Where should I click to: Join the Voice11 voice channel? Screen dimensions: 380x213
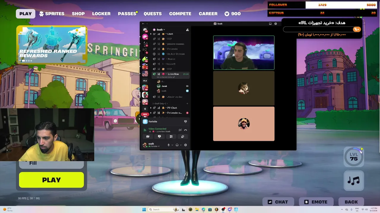pos(170,64)
